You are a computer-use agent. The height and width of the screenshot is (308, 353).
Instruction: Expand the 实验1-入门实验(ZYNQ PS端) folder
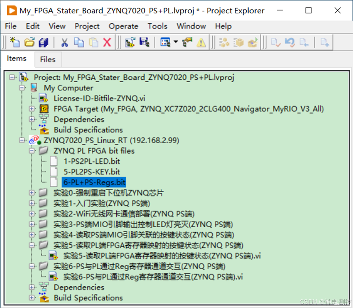(32, 203)
